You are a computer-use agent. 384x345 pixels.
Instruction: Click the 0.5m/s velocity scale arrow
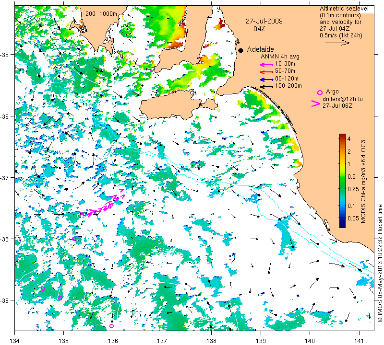click(x=337, y=43)
